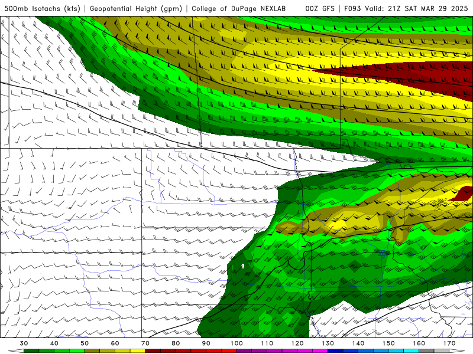Click the '110' label on the color scale
Image resolution: width=473 pixels, height=354 pixels.
pos(267,343)
